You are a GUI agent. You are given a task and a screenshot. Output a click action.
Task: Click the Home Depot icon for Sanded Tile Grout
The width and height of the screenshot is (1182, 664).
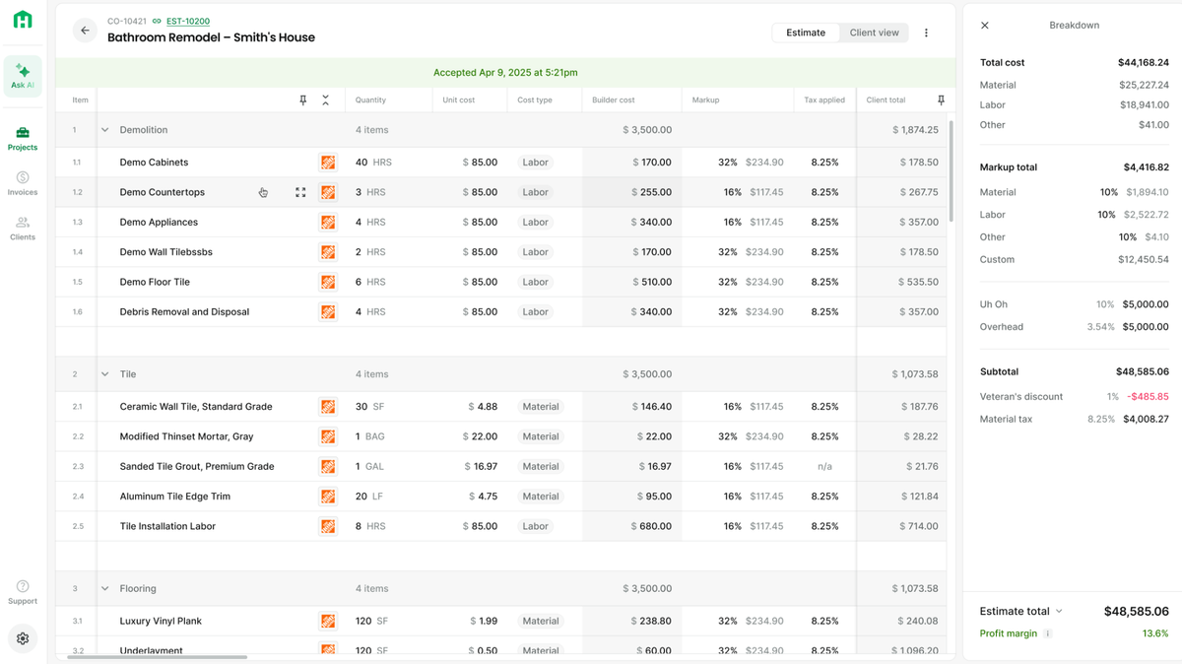pyautogui.click(x=328, y=467)
